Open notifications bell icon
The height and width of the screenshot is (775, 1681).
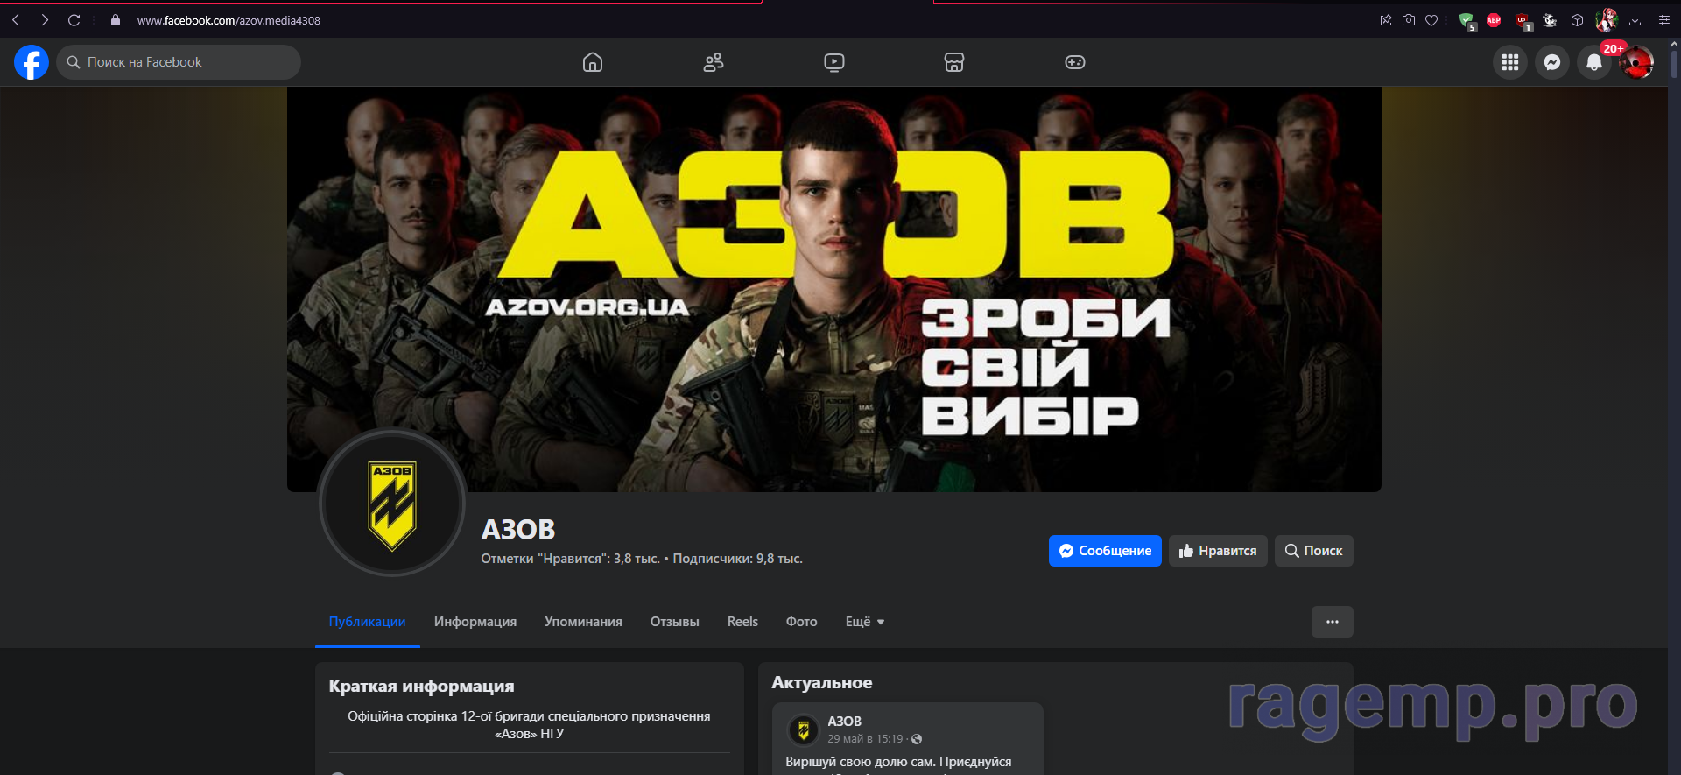[x=1594, y=62]
